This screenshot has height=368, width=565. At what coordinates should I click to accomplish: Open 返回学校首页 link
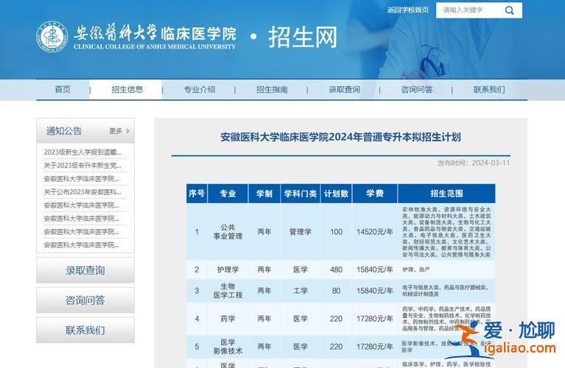pyautogui.click(x=408, y=10)
